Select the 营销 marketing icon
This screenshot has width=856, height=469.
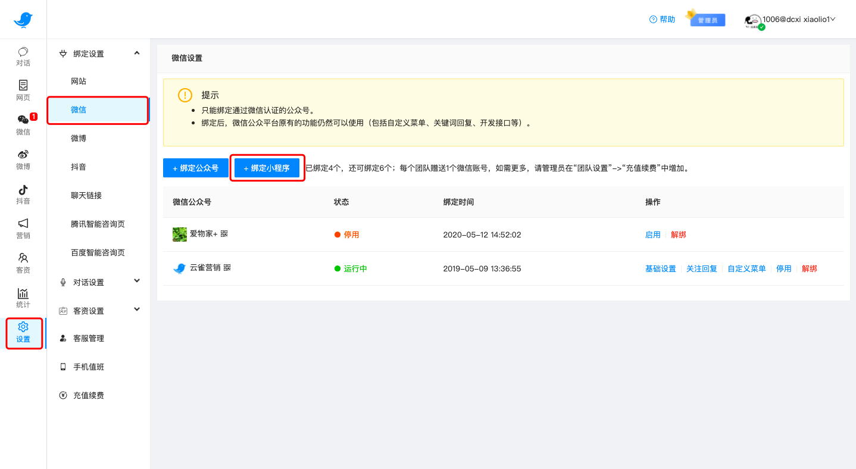pos(23,229)
